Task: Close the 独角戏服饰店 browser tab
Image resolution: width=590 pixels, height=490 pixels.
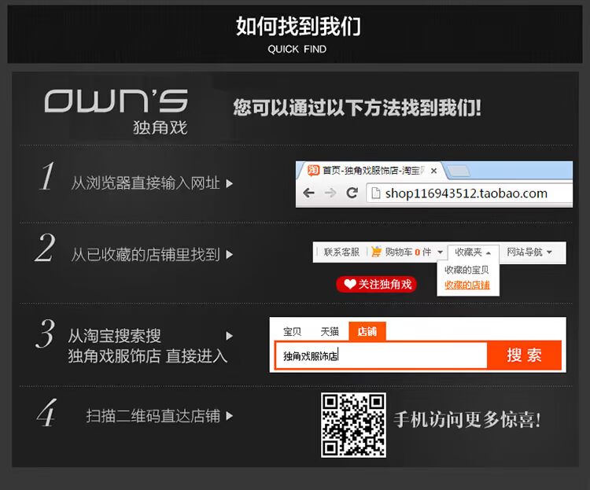Action: pos(433,171)
